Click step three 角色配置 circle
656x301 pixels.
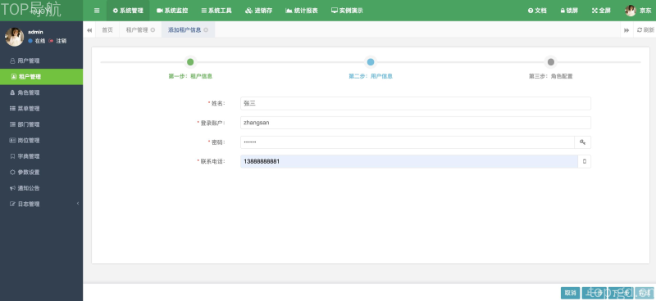pos(551,62)
